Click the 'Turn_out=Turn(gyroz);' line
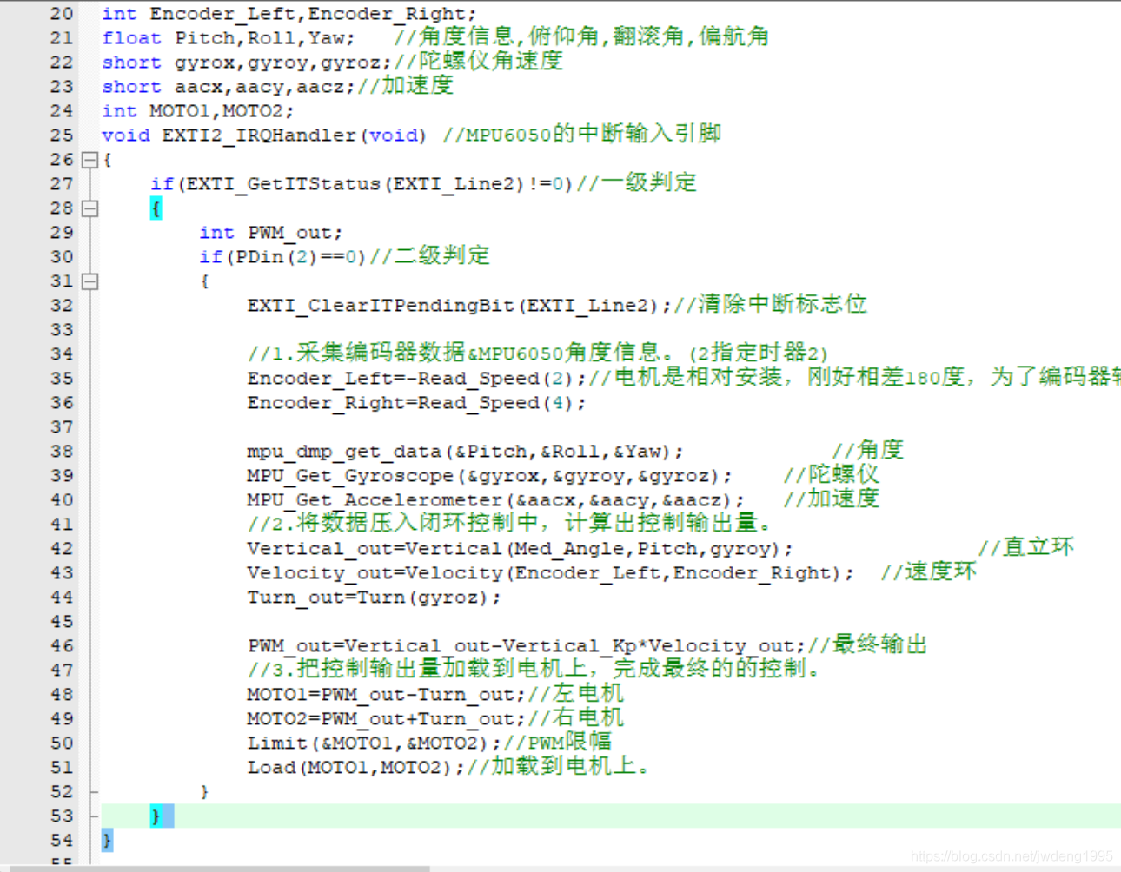Image resolution: width=1121 pixels, height=872 pixels. [375, 598]
